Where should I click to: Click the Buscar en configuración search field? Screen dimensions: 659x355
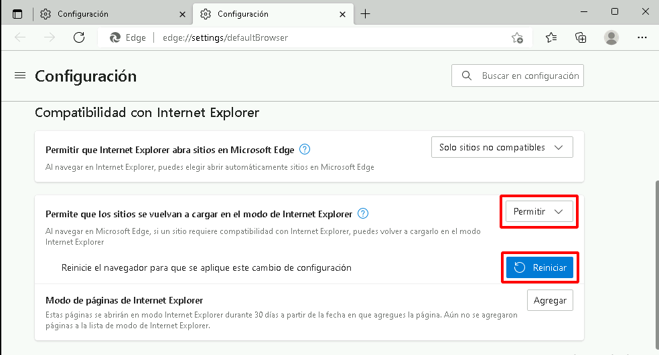(518, 76)
